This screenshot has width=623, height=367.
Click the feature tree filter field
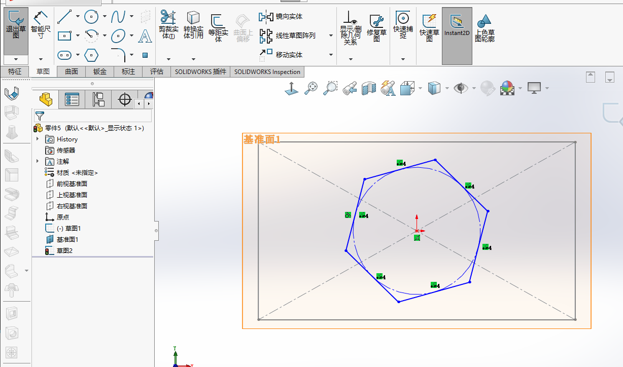pos(93,116)
